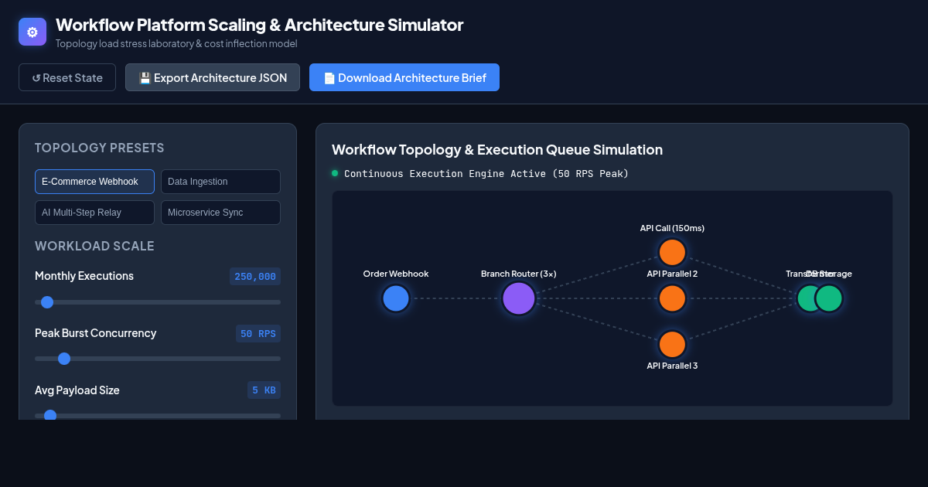Click the Topology load stress laboratory subtitle
The image size is (928, 487).
(x=176, y=44)
